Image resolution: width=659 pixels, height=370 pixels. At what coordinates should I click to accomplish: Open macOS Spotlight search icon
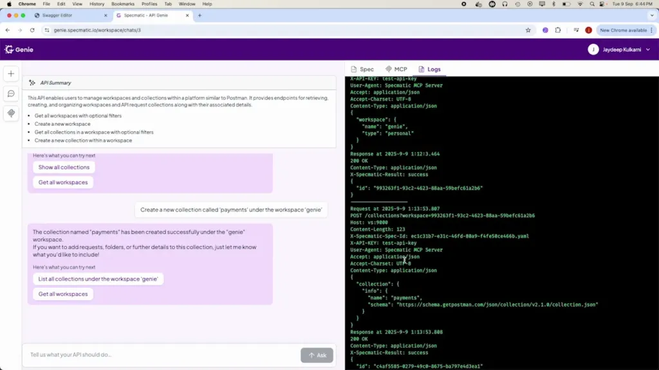click(x=592, y=4)
